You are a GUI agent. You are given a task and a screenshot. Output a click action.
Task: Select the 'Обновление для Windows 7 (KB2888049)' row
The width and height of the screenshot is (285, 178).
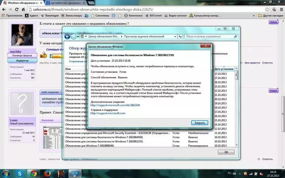pyautogui.click(x=149, y=146)
